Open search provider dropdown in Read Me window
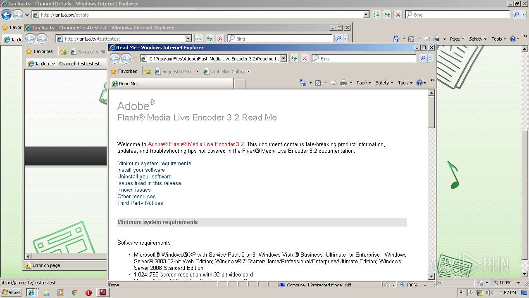The width and height of the screenshot is (529, 298). tap(430, 58)
